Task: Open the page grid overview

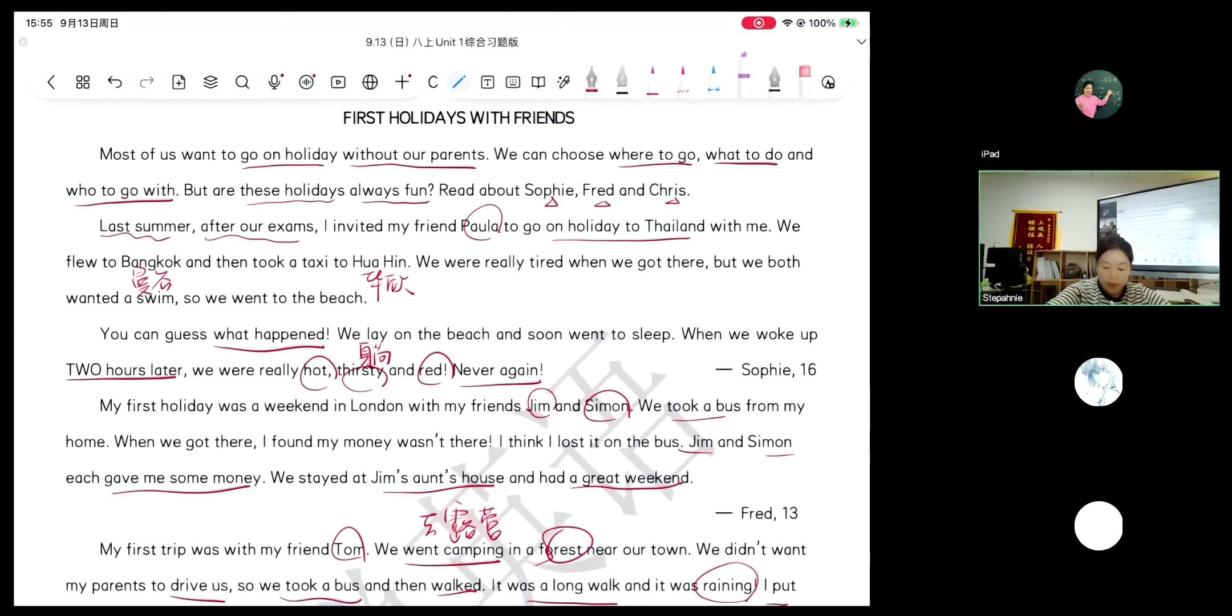Action: pos(83,82)
